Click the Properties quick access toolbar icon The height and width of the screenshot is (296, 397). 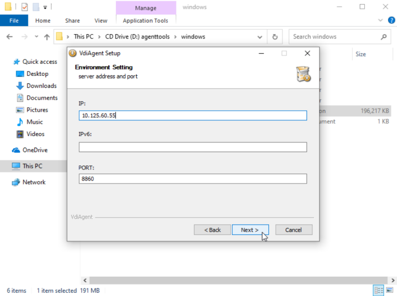tap(25, 7)
